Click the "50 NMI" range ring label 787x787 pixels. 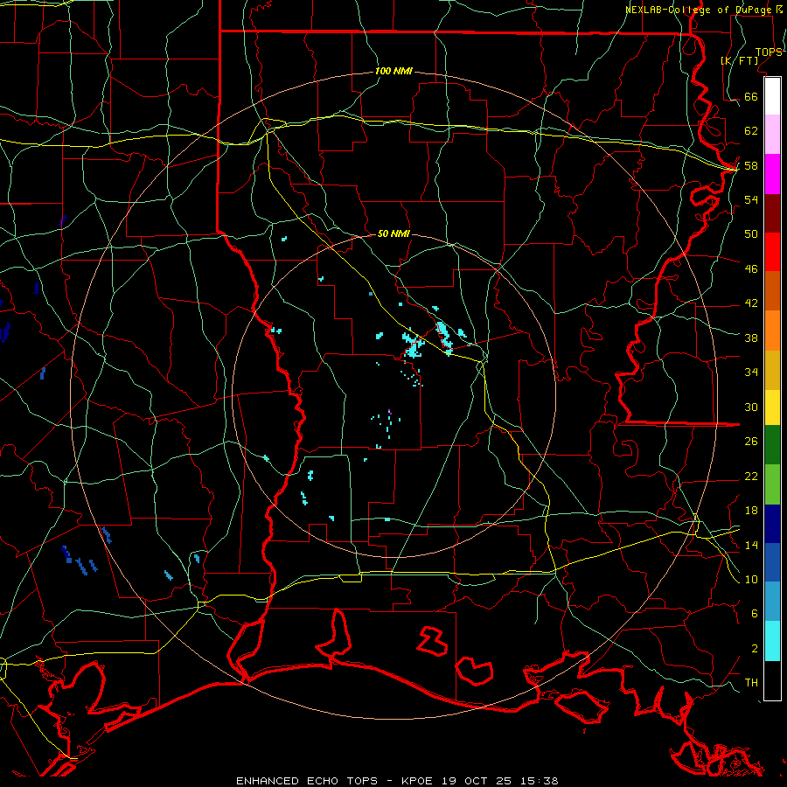point(393,233)
